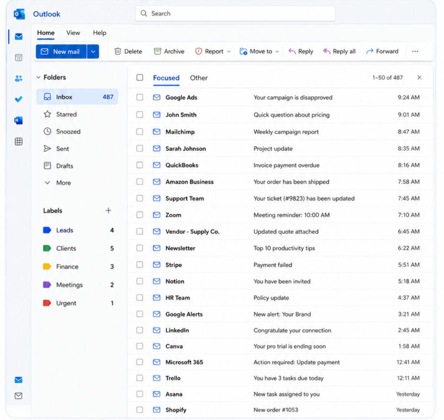Click the Reply arrow icon

(x=292, y=51)
